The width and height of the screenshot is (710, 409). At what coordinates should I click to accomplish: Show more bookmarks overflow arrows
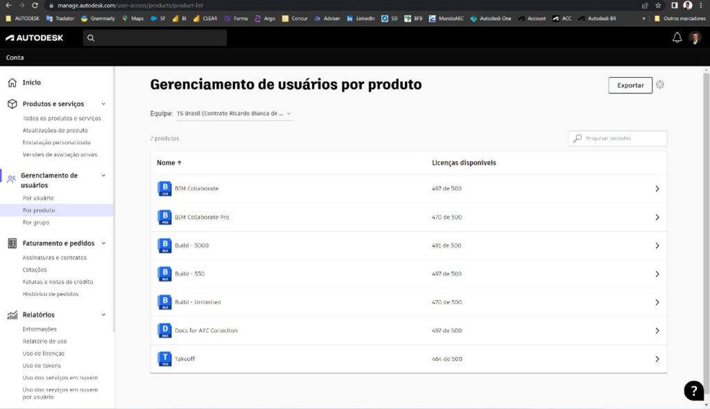point(643,19)
